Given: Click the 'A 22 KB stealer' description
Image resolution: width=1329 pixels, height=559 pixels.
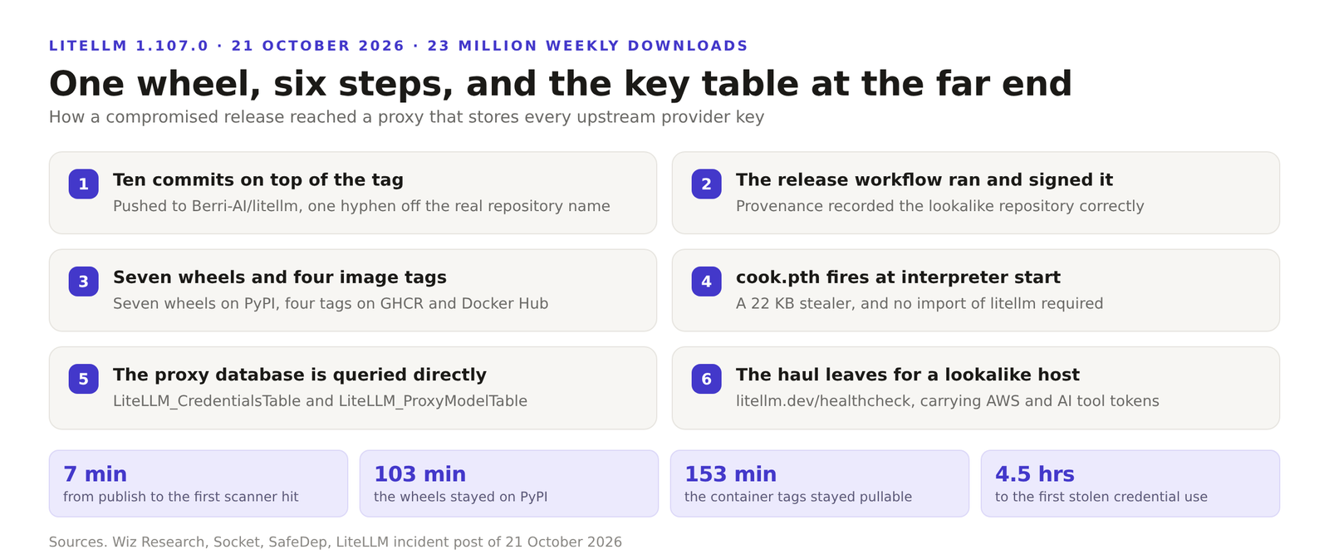Looking at the screenshot, I should click(920, 303).
